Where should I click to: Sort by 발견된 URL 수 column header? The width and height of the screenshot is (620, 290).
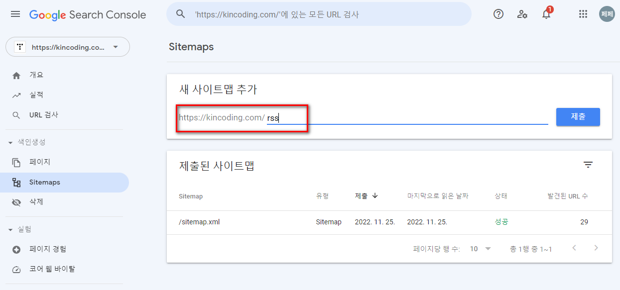click(x=568, y=196)
